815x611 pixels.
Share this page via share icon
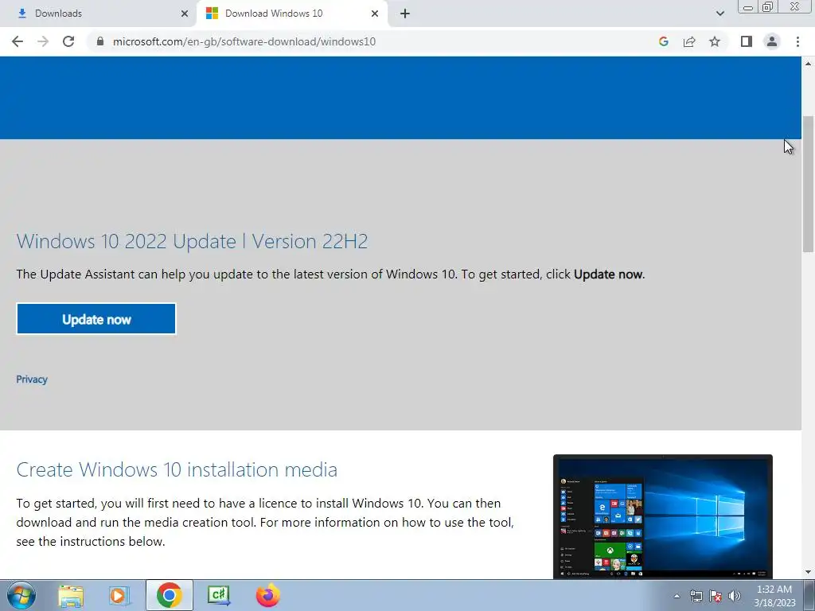tap(689, 41)
